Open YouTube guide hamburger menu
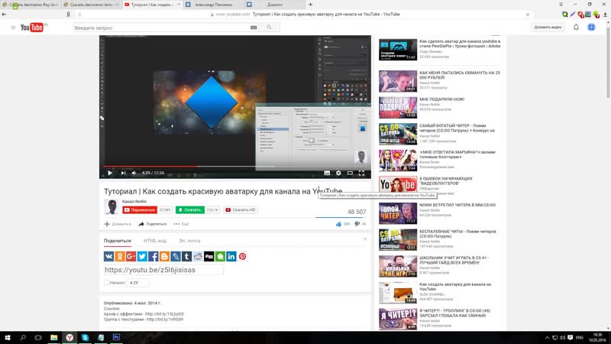The image size is (611, 344). (x=13, y=28)
